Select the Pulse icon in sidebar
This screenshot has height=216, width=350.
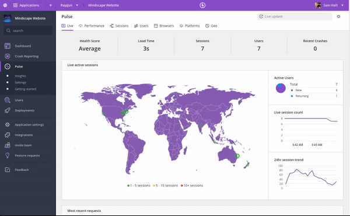8,67
